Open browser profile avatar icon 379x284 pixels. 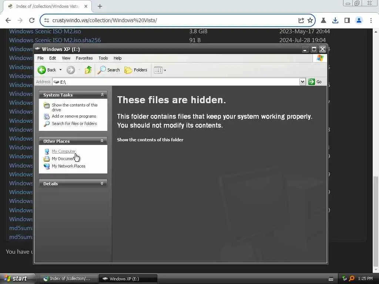(359, 20)
